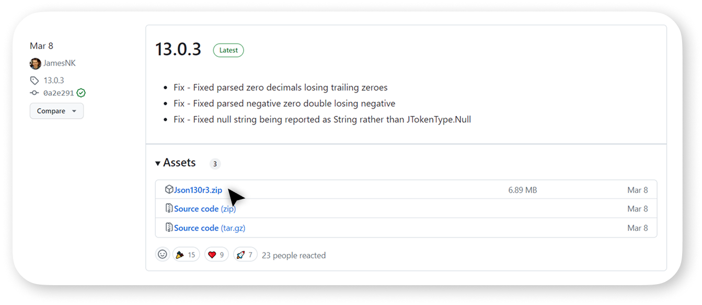Toggle the rocket reaction with 7

(x=245, y=254)
